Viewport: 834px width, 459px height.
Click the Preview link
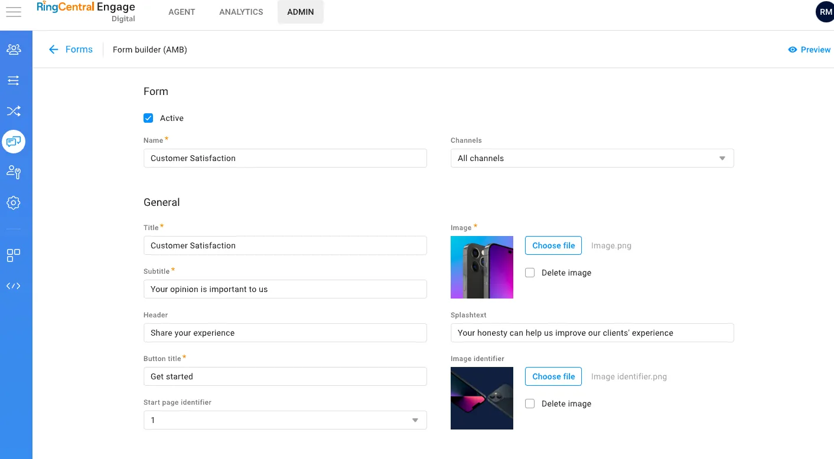click(809, 50)
